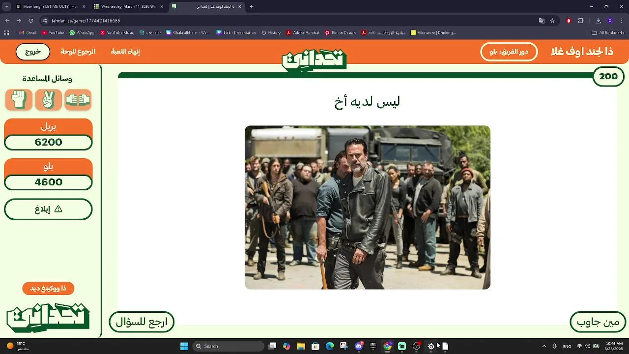Open the Chrome profile avatar
Screen dimensions: 629x354
tap(610, 21)
